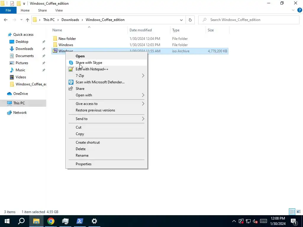Open Explorer help question mark icon
This screenshot has height=227, width=303.
click(x=299, y=10)
